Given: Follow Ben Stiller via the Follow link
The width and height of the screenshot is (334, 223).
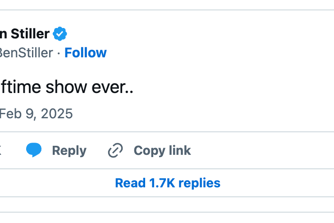Looking at the screenshot, I should (86, 53).
